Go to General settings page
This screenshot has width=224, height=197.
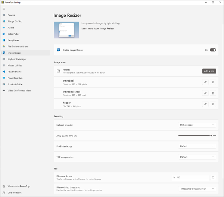point(25,15)
